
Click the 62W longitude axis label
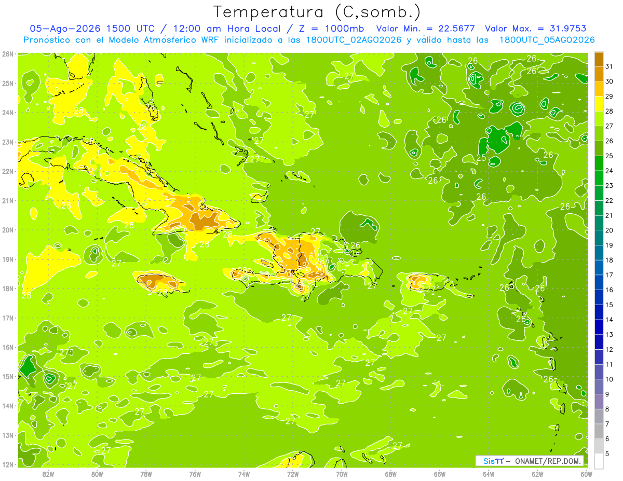tap(537, 474)
